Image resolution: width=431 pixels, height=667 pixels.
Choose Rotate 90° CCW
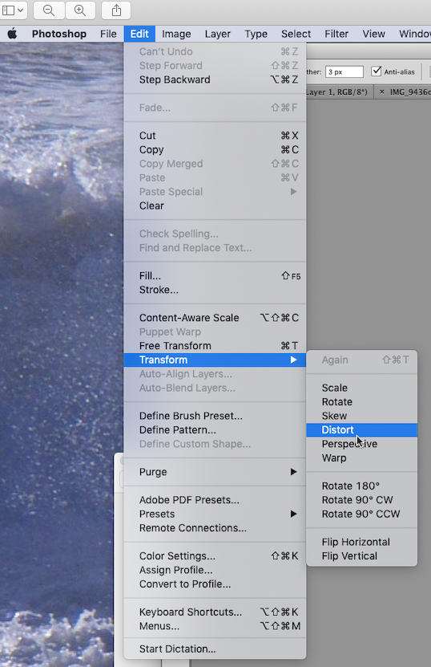(362, 514)
